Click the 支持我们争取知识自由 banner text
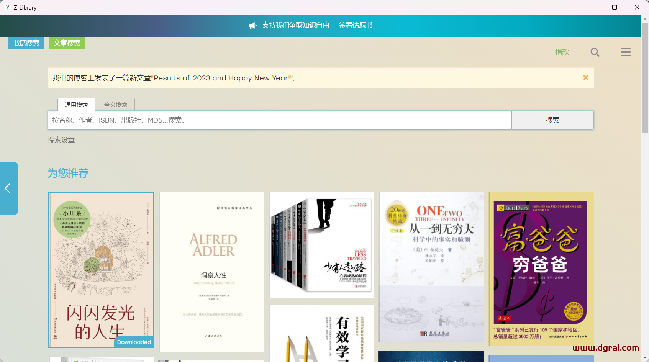 click(295, 25)
